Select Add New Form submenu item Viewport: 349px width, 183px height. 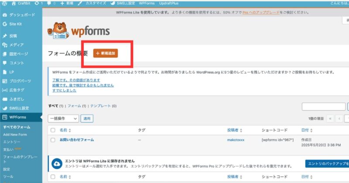15,135
